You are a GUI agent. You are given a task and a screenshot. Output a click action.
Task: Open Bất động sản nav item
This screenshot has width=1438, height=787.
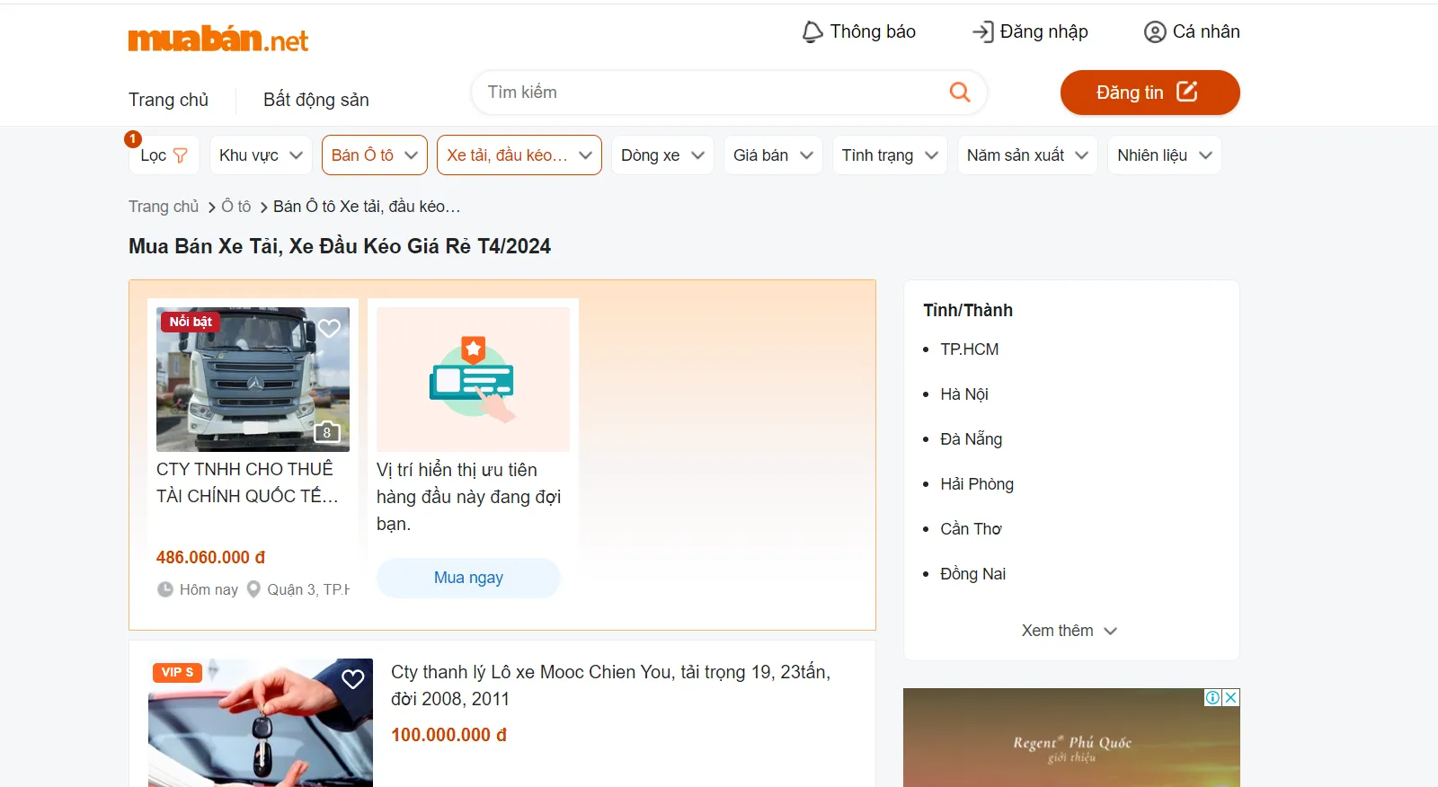316,100
